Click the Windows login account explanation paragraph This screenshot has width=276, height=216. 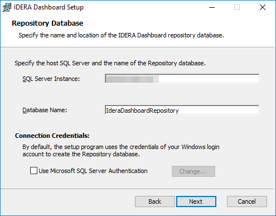pos(121,151)
